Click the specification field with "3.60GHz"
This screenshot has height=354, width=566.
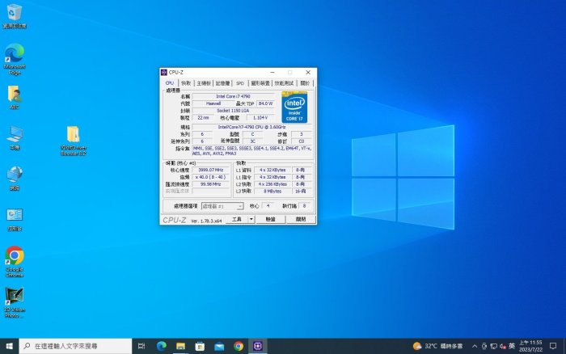(x=252, y=127)
